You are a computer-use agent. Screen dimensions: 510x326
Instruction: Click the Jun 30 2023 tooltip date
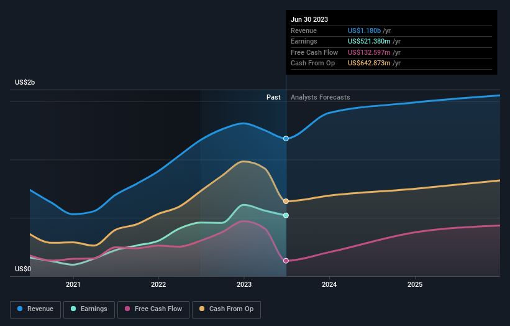click(309, 19)
